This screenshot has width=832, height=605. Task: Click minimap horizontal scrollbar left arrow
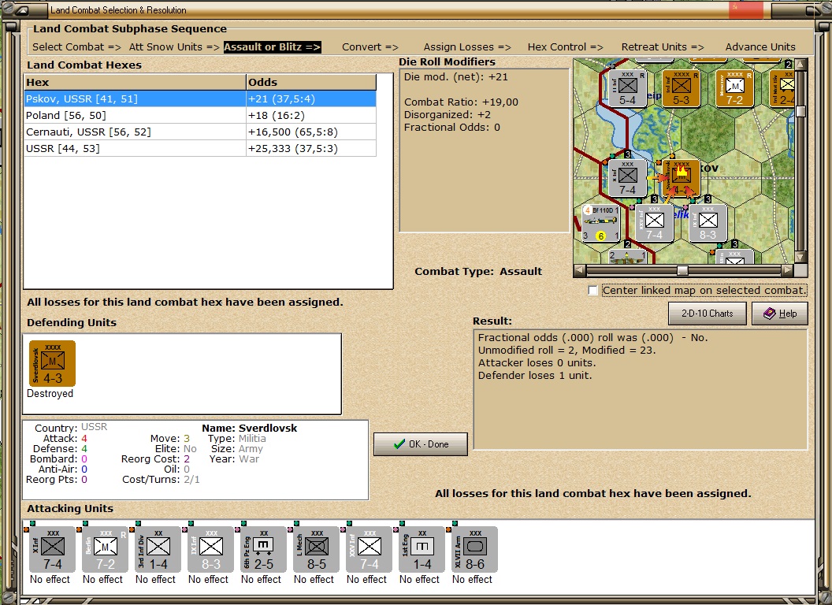(x=579, y=271)
